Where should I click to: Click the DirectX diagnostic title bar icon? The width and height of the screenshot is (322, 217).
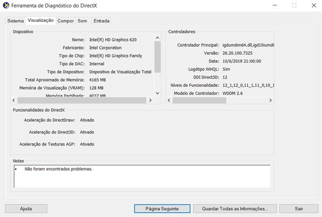[x=6, y=5]
